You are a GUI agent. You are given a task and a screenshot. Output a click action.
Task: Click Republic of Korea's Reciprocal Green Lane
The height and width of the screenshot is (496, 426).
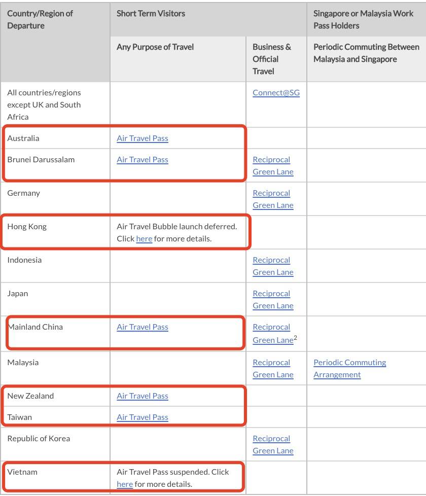[273, 445]
